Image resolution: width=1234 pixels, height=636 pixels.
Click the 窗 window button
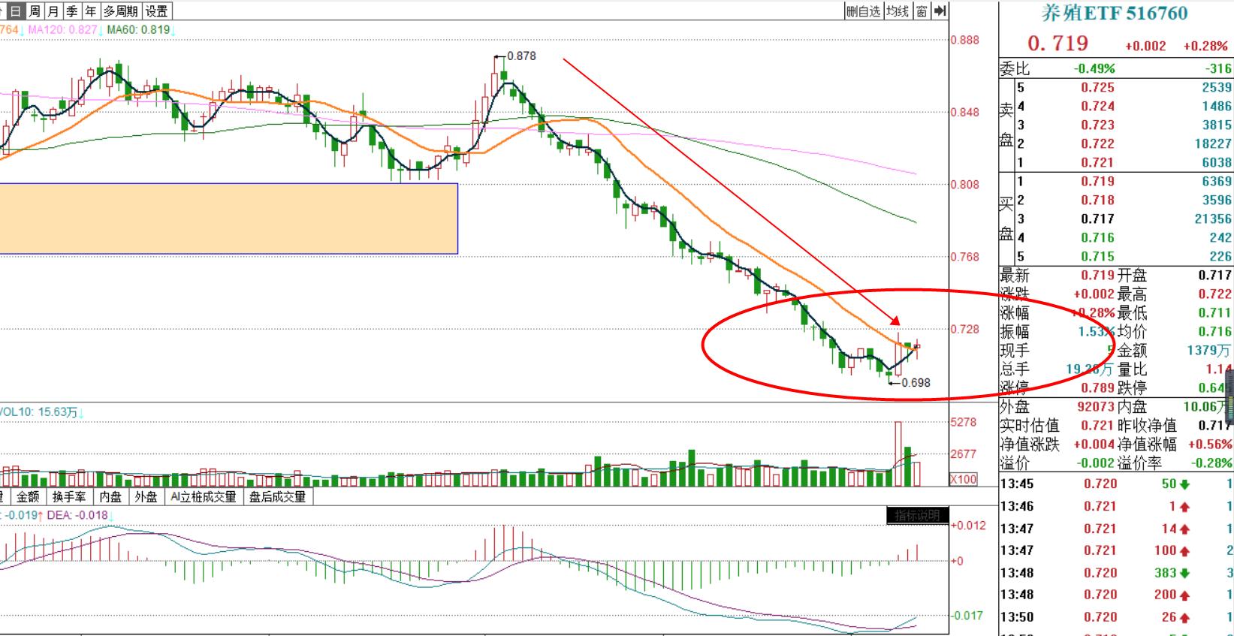(x=922, y=11)
